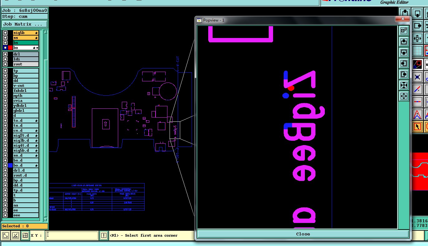Click diagonal arrow coordinate mode icon
Image resolution: width=428 pixels, height=246 pixels.
[x=6, y=236]
